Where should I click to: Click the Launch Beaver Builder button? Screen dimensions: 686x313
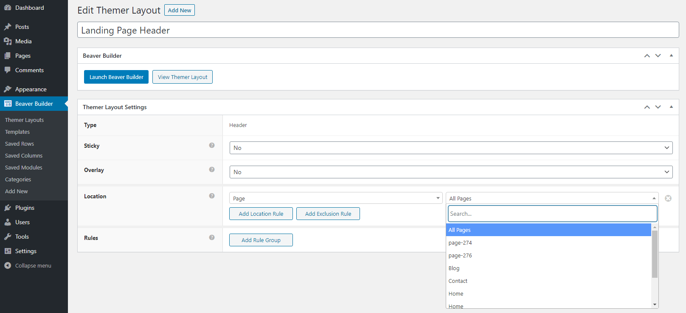[x=116, y=77]
